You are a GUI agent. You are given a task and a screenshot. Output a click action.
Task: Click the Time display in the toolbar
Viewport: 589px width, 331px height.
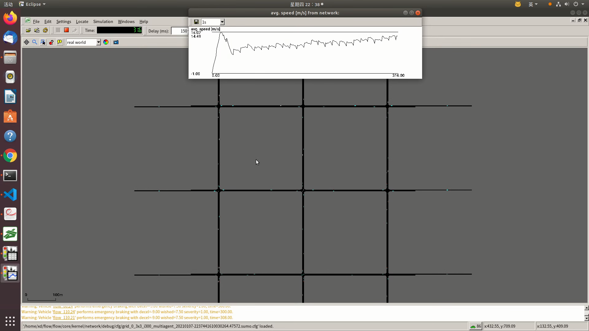pos(119,30)
